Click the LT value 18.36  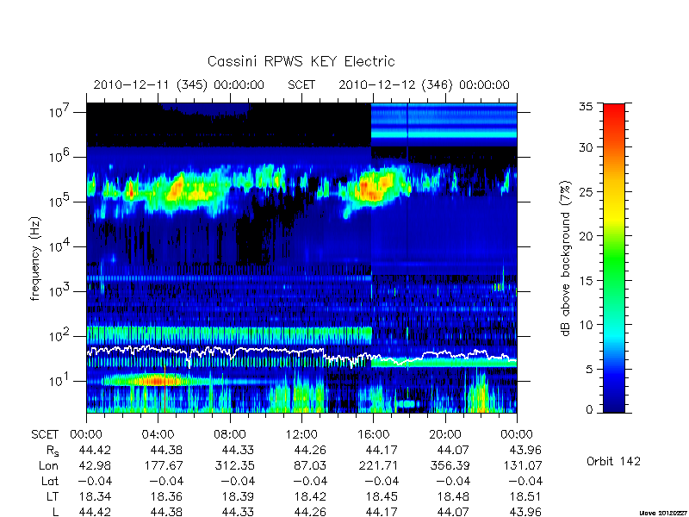click(x=166, y=496)
